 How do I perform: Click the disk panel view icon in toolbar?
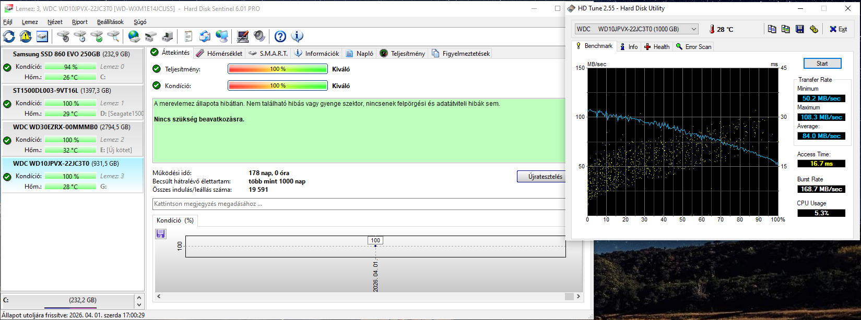tap(42, 36)
